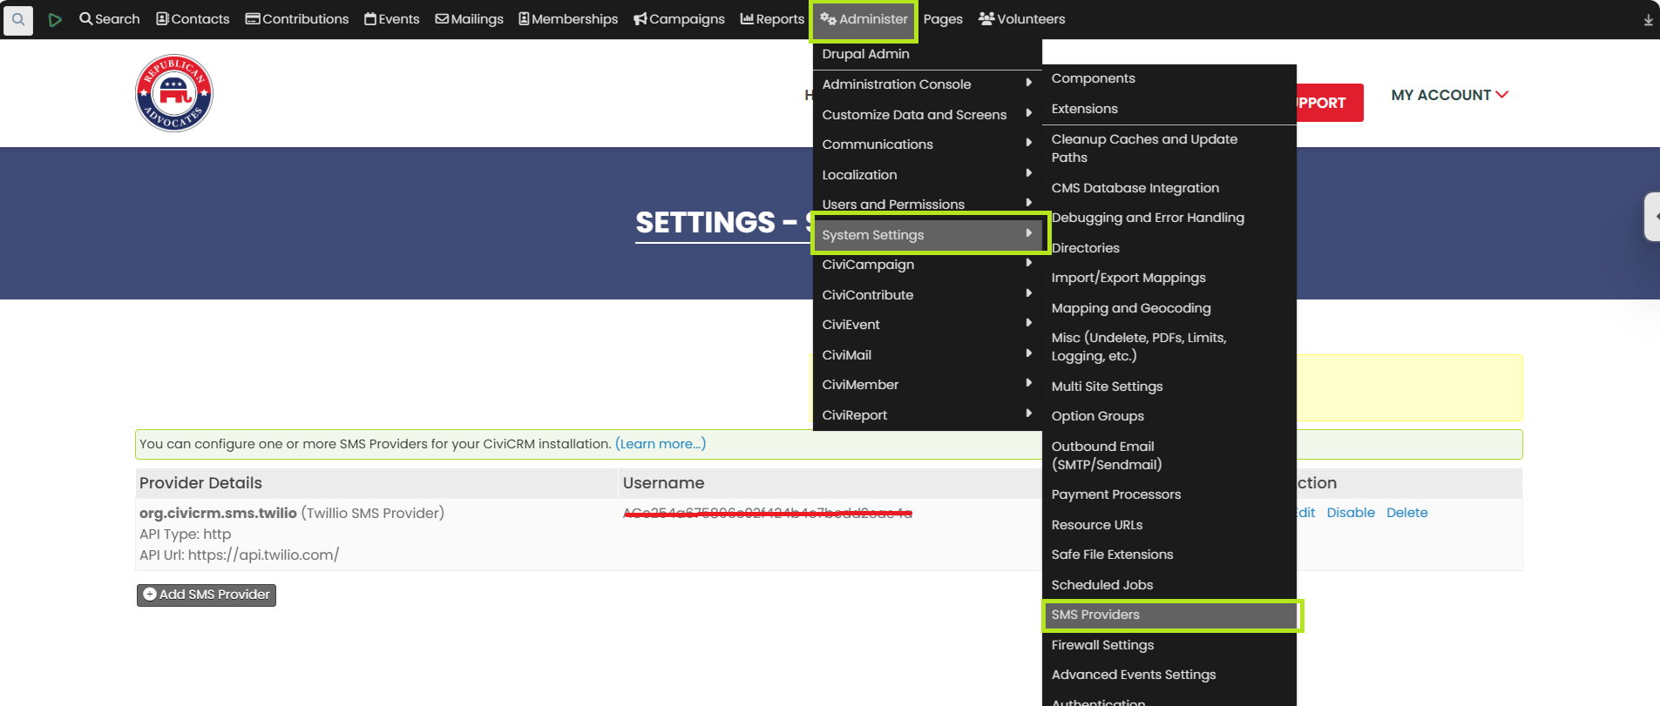Viewport: 1660px width, 706px height.
Task: Click Delete link for Twilio provider
Action: 1407,513
